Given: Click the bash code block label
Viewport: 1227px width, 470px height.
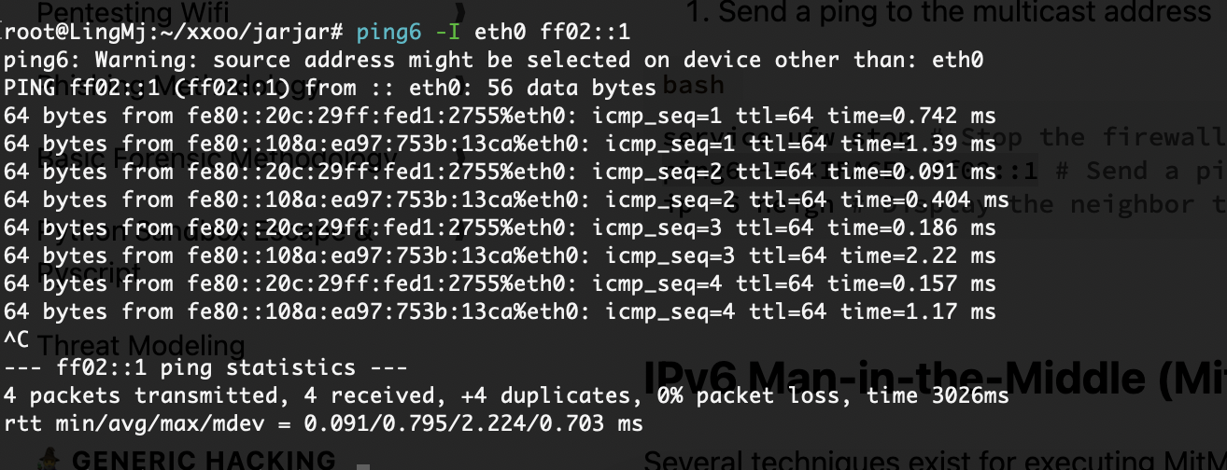Looking at the screenshot, I should 693,85.
